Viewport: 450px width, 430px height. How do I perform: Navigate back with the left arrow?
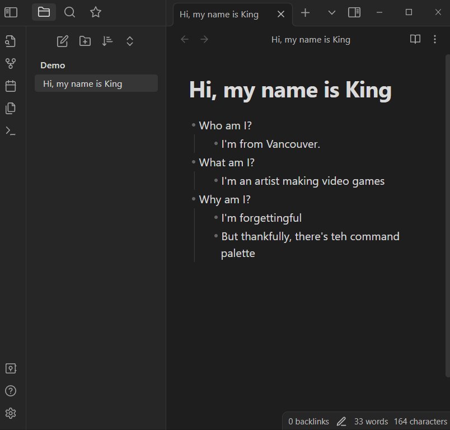pos(185,39)
